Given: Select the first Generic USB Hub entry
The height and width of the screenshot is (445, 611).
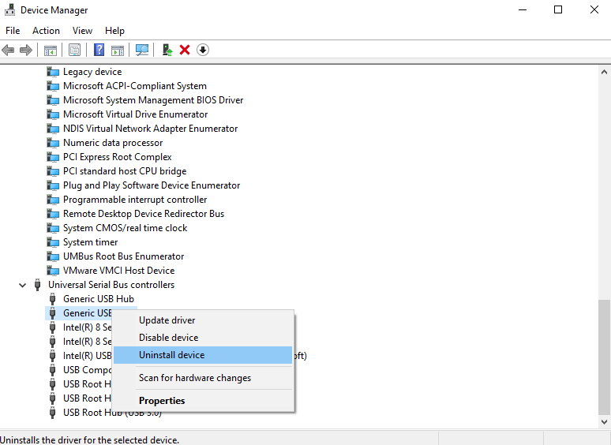Looking at the screenshot, I should (x=99, y=299).
